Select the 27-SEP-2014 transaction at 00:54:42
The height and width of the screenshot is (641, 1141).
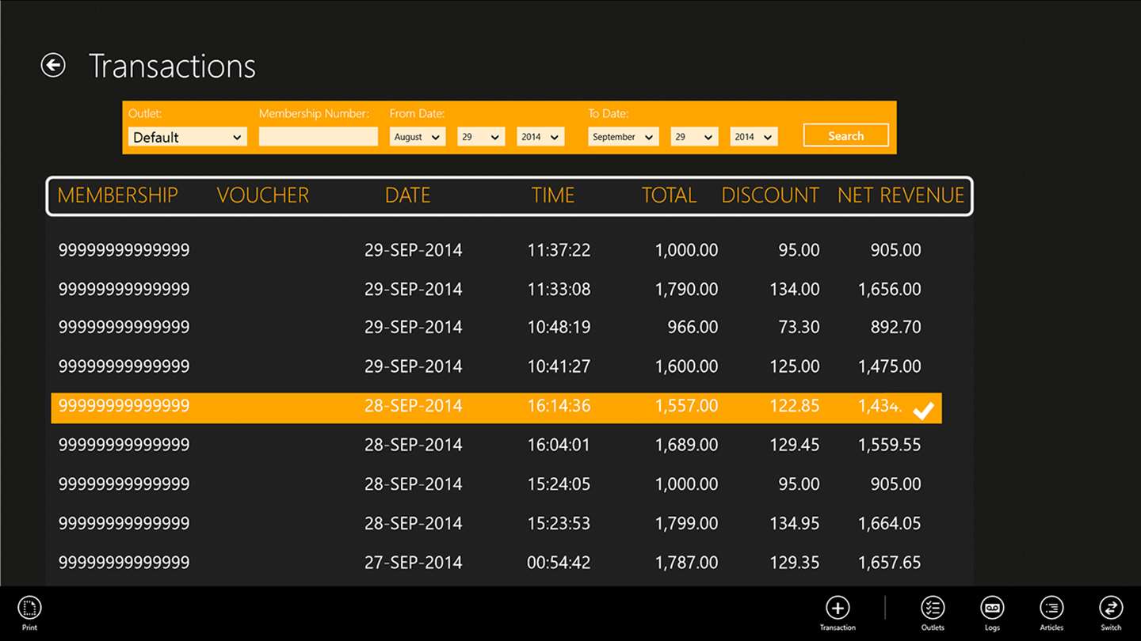click(x=497, y=563)
